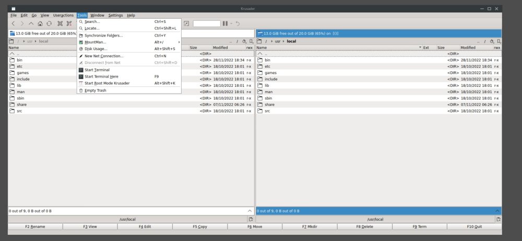The width and height of the screenshot is (522, 241).
Task: Open the left panel media disk icon
Action: [13, 33]
